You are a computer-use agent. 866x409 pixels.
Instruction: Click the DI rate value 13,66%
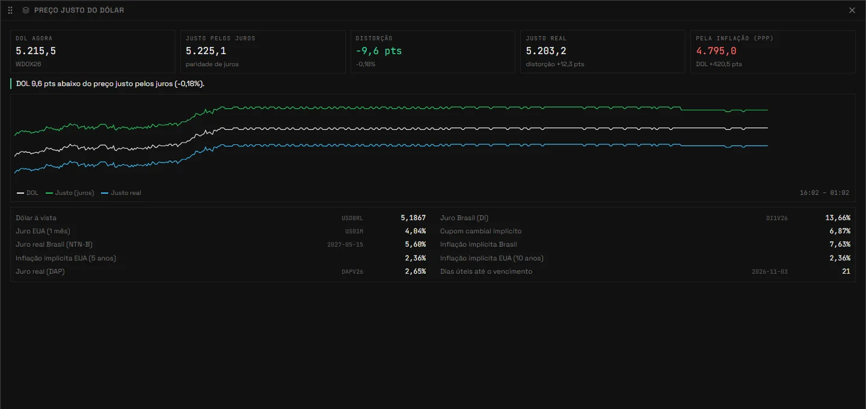point(838,218)
